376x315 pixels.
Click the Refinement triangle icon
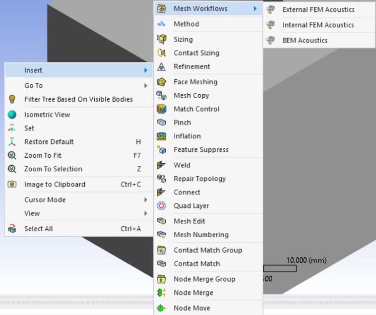point(161,66)
